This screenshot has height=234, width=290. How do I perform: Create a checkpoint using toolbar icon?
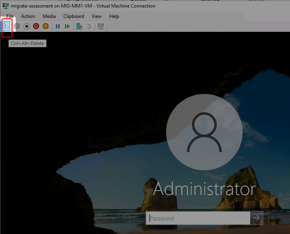pyautogui.click(x=79, y=26)
